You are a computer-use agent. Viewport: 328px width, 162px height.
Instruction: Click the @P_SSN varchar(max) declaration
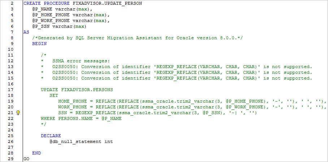(59, 27)
